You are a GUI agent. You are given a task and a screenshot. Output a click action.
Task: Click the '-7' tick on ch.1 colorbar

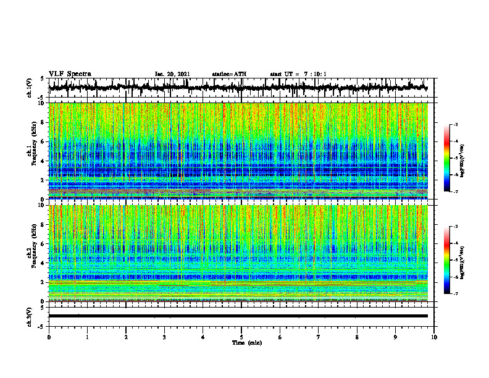pyautogui.click(x=455, y=191)
